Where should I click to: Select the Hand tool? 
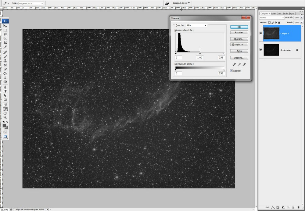point(5,113)
